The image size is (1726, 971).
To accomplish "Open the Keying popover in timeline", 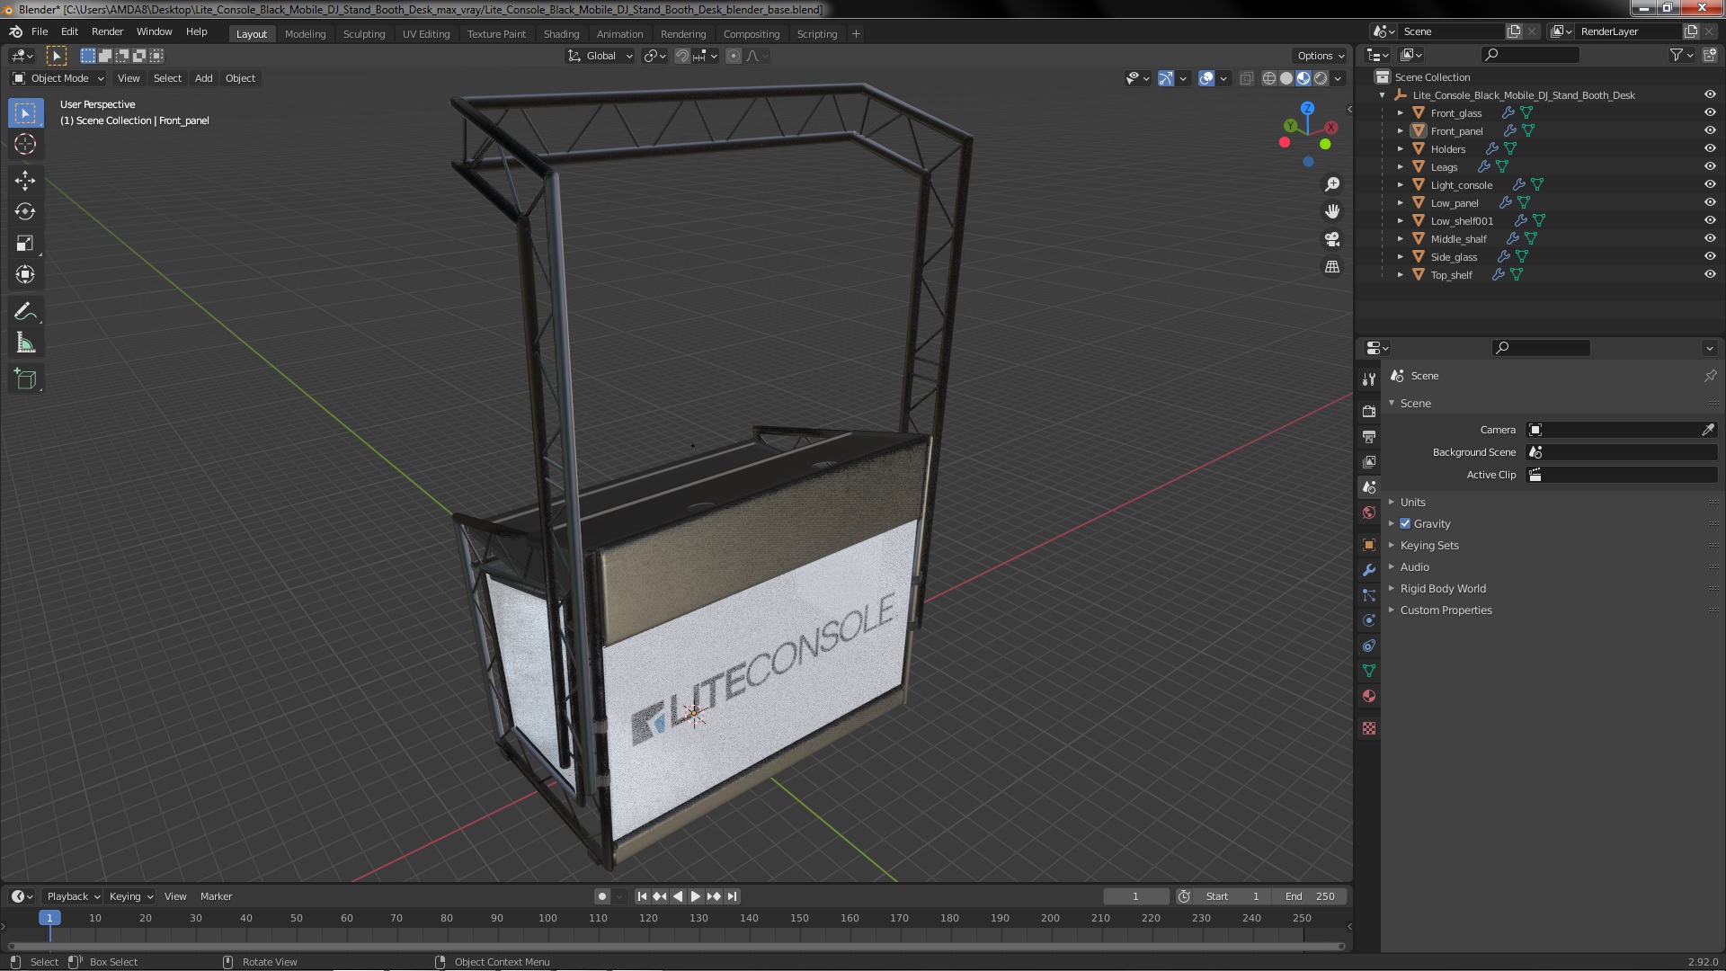I will pyautogui.click(x=130, y=896).
